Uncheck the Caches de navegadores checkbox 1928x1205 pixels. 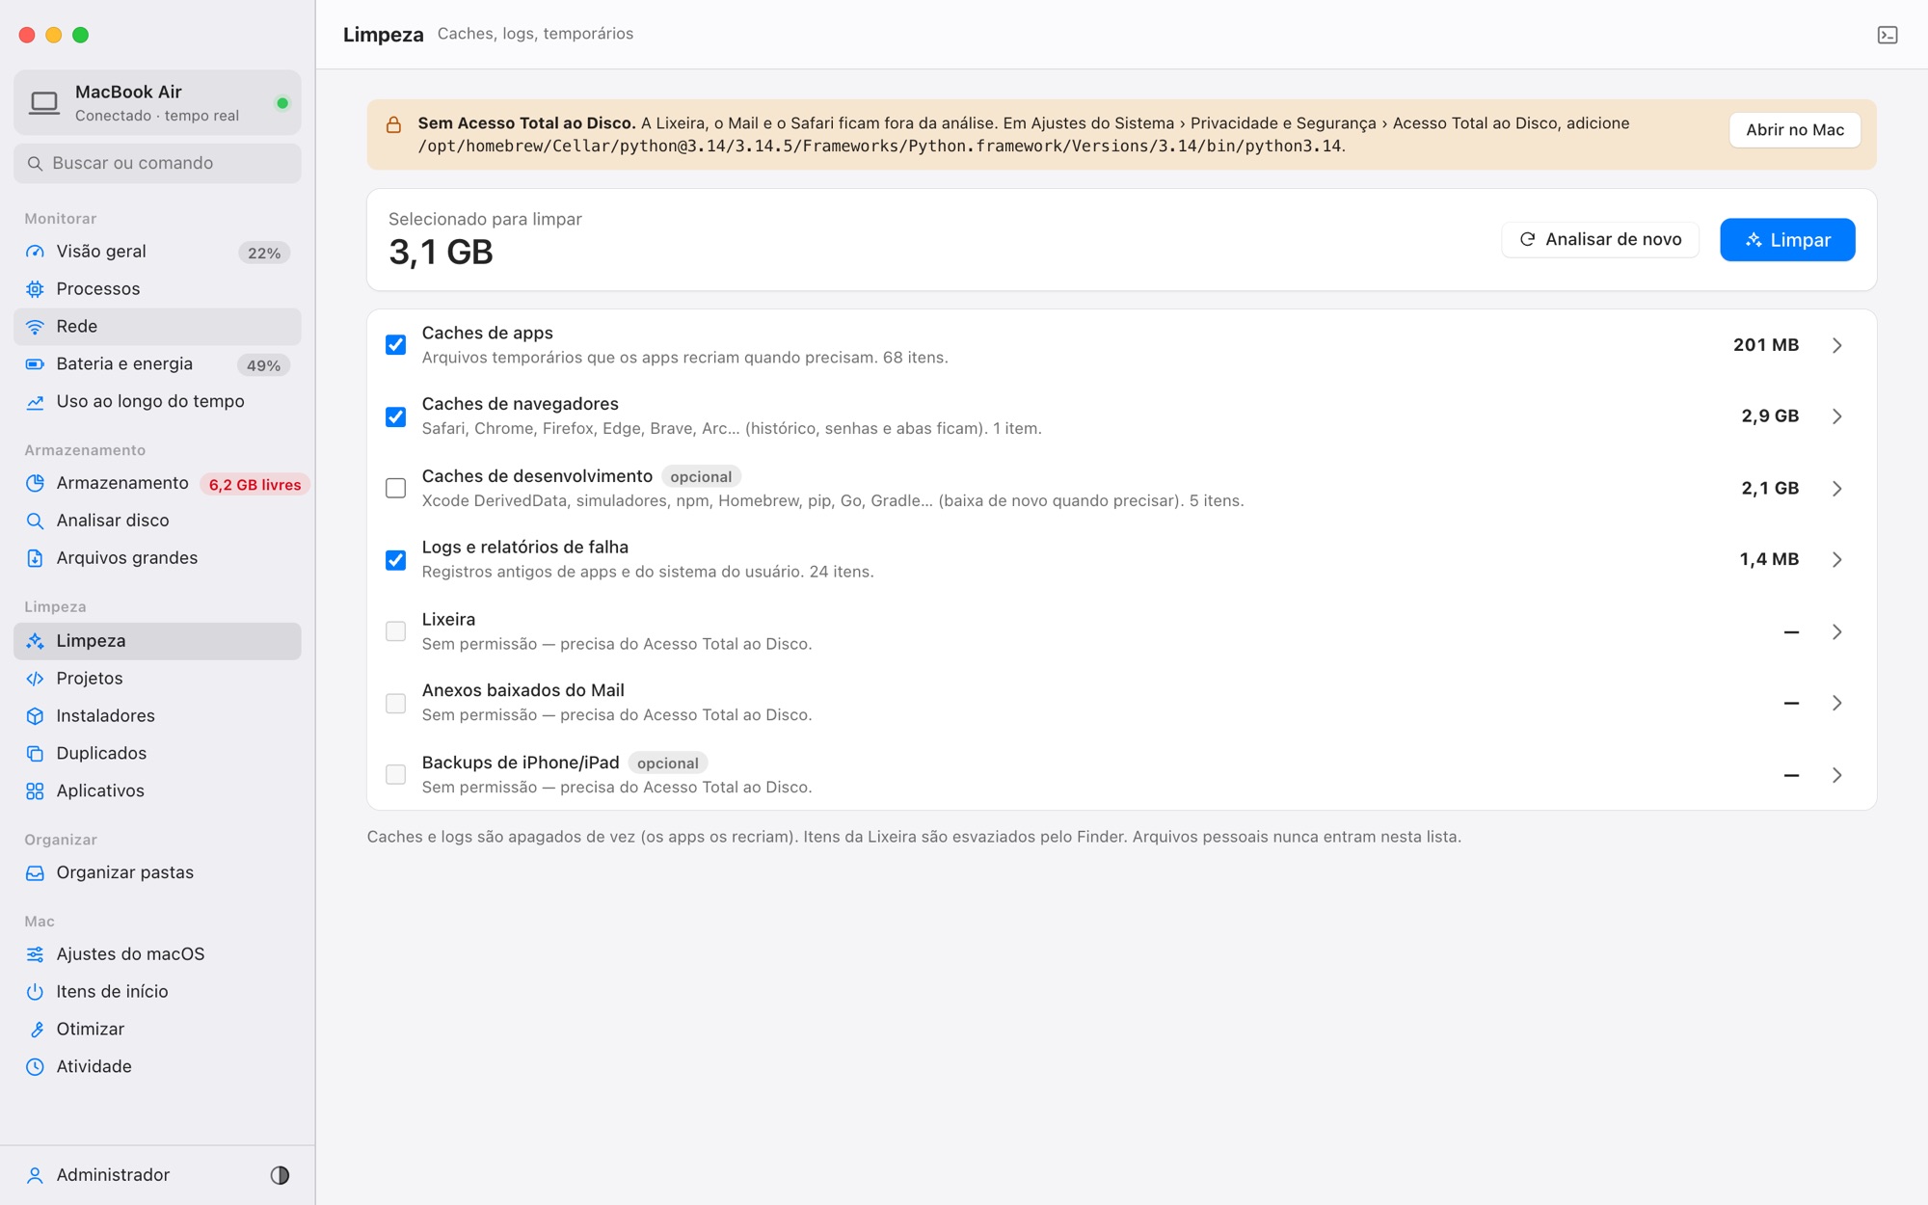[x=395, y=416]
